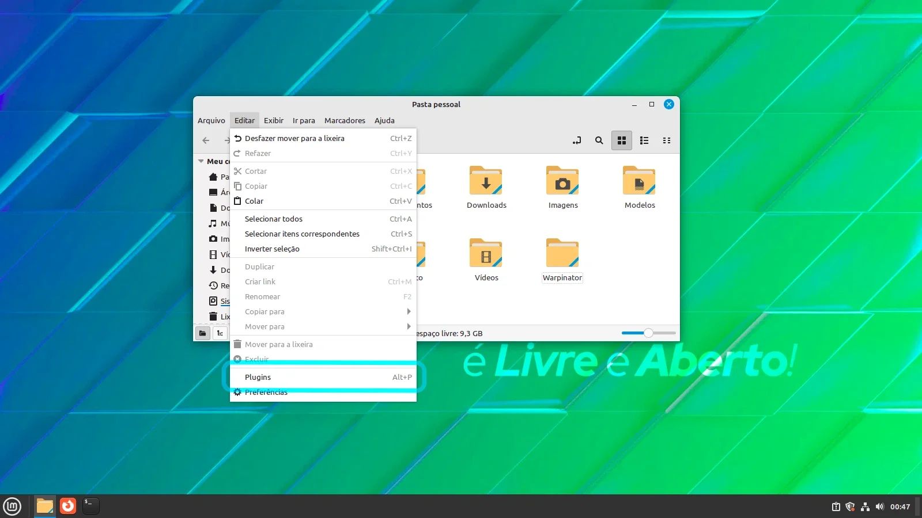
Task: Close the Editar menu
Action: 244,120
